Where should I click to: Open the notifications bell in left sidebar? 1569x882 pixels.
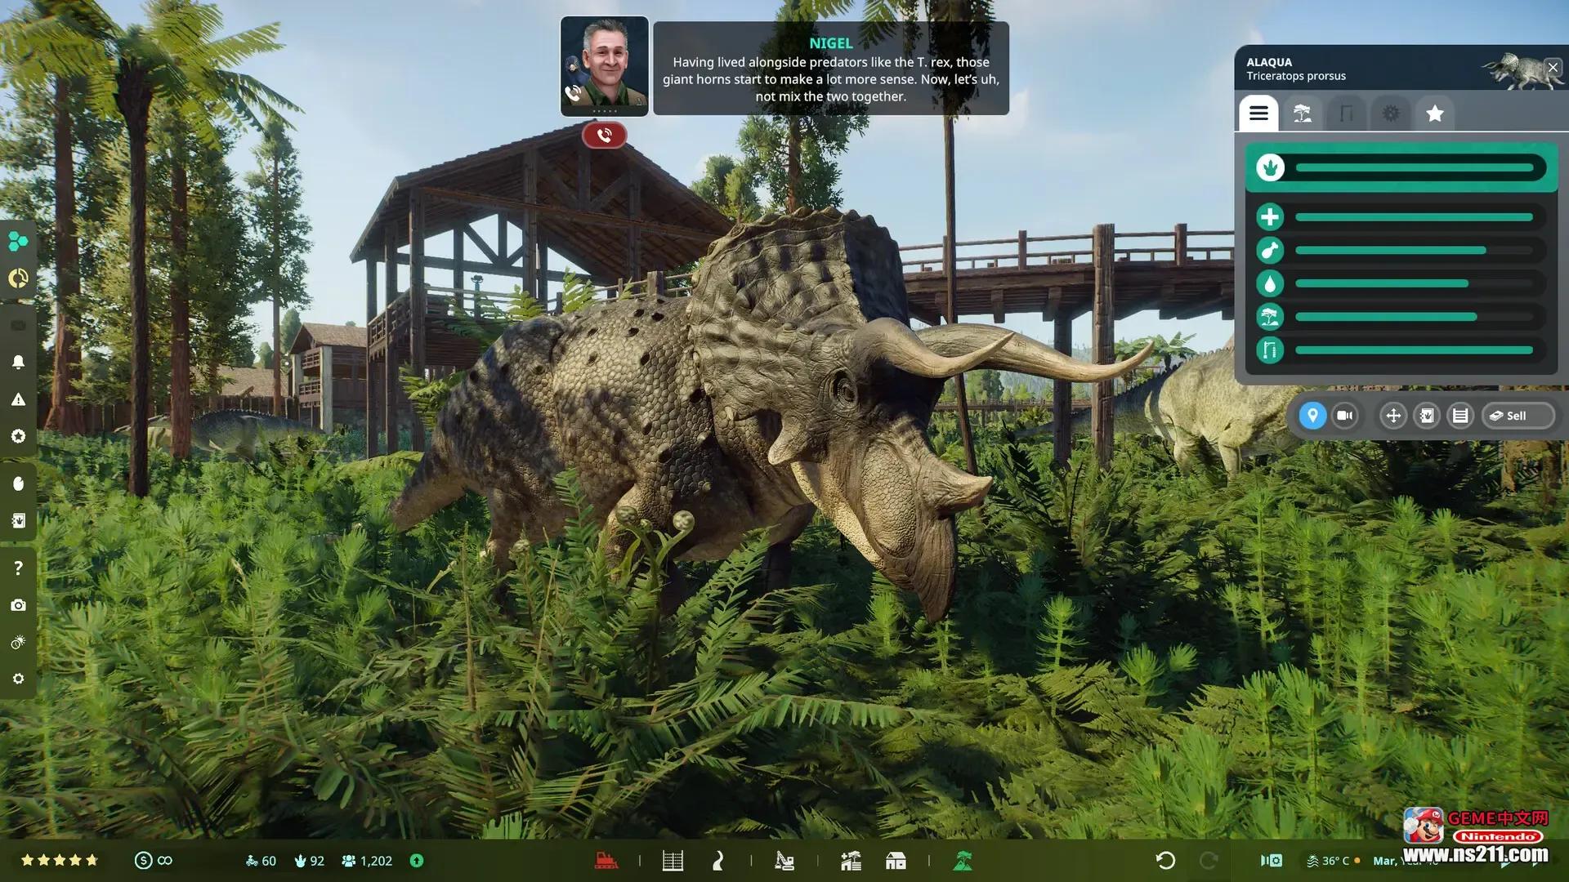point(18,362)
